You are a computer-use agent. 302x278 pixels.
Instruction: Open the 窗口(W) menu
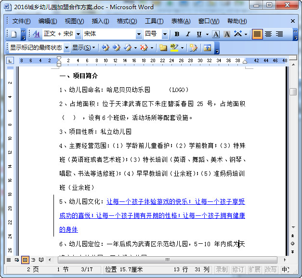pyautogui.click(x=209, y=21)
